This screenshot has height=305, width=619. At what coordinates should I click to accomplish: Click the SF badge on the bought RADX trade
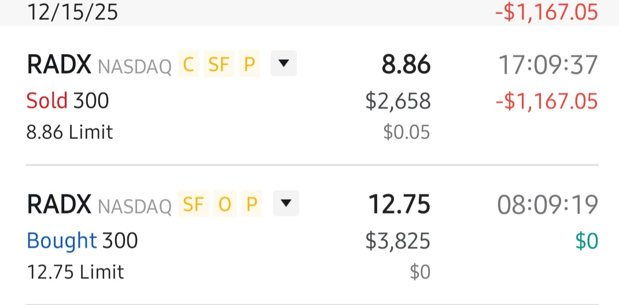pyautogui.click(x=193, y=204)
